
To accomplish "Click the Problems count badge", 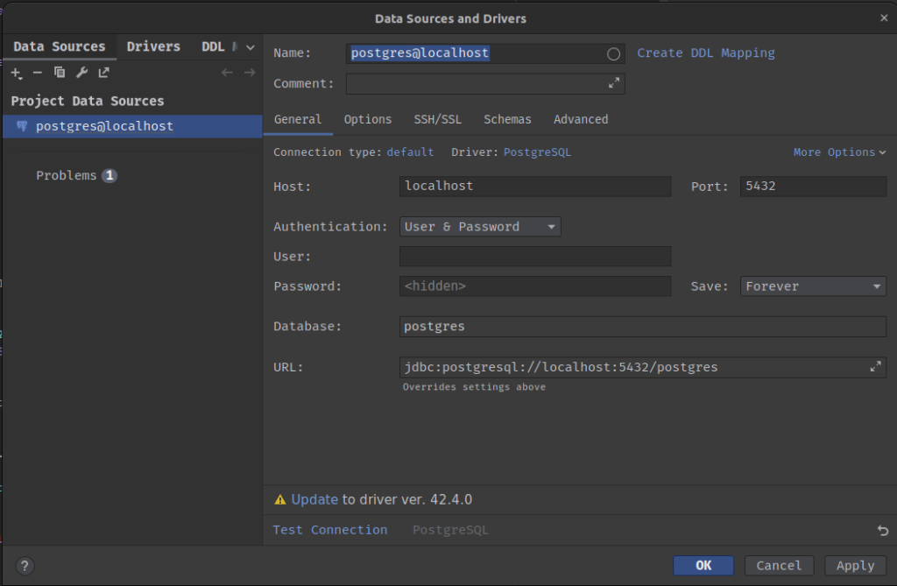I will pos(109,176).
